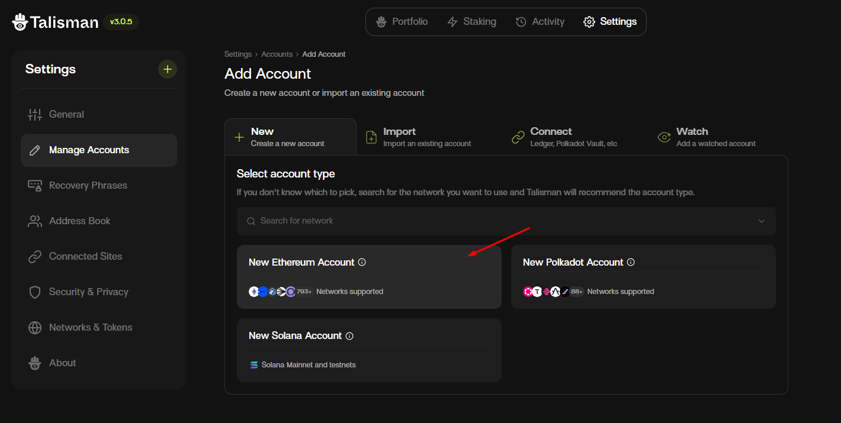Click the Talisman hand logo
The height and width of the screenshot is (423, 841).
click(20, 21)
